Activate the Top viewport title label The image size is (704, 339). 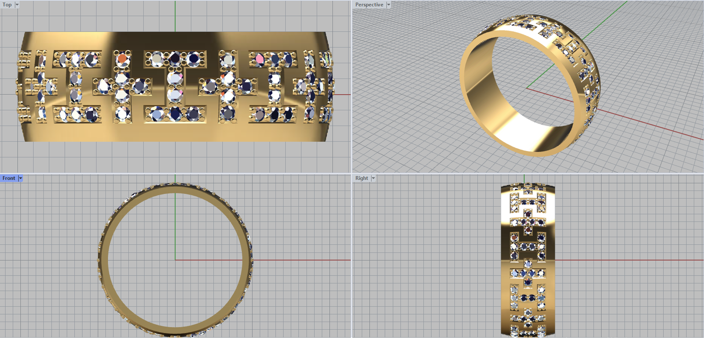(7, 5)
